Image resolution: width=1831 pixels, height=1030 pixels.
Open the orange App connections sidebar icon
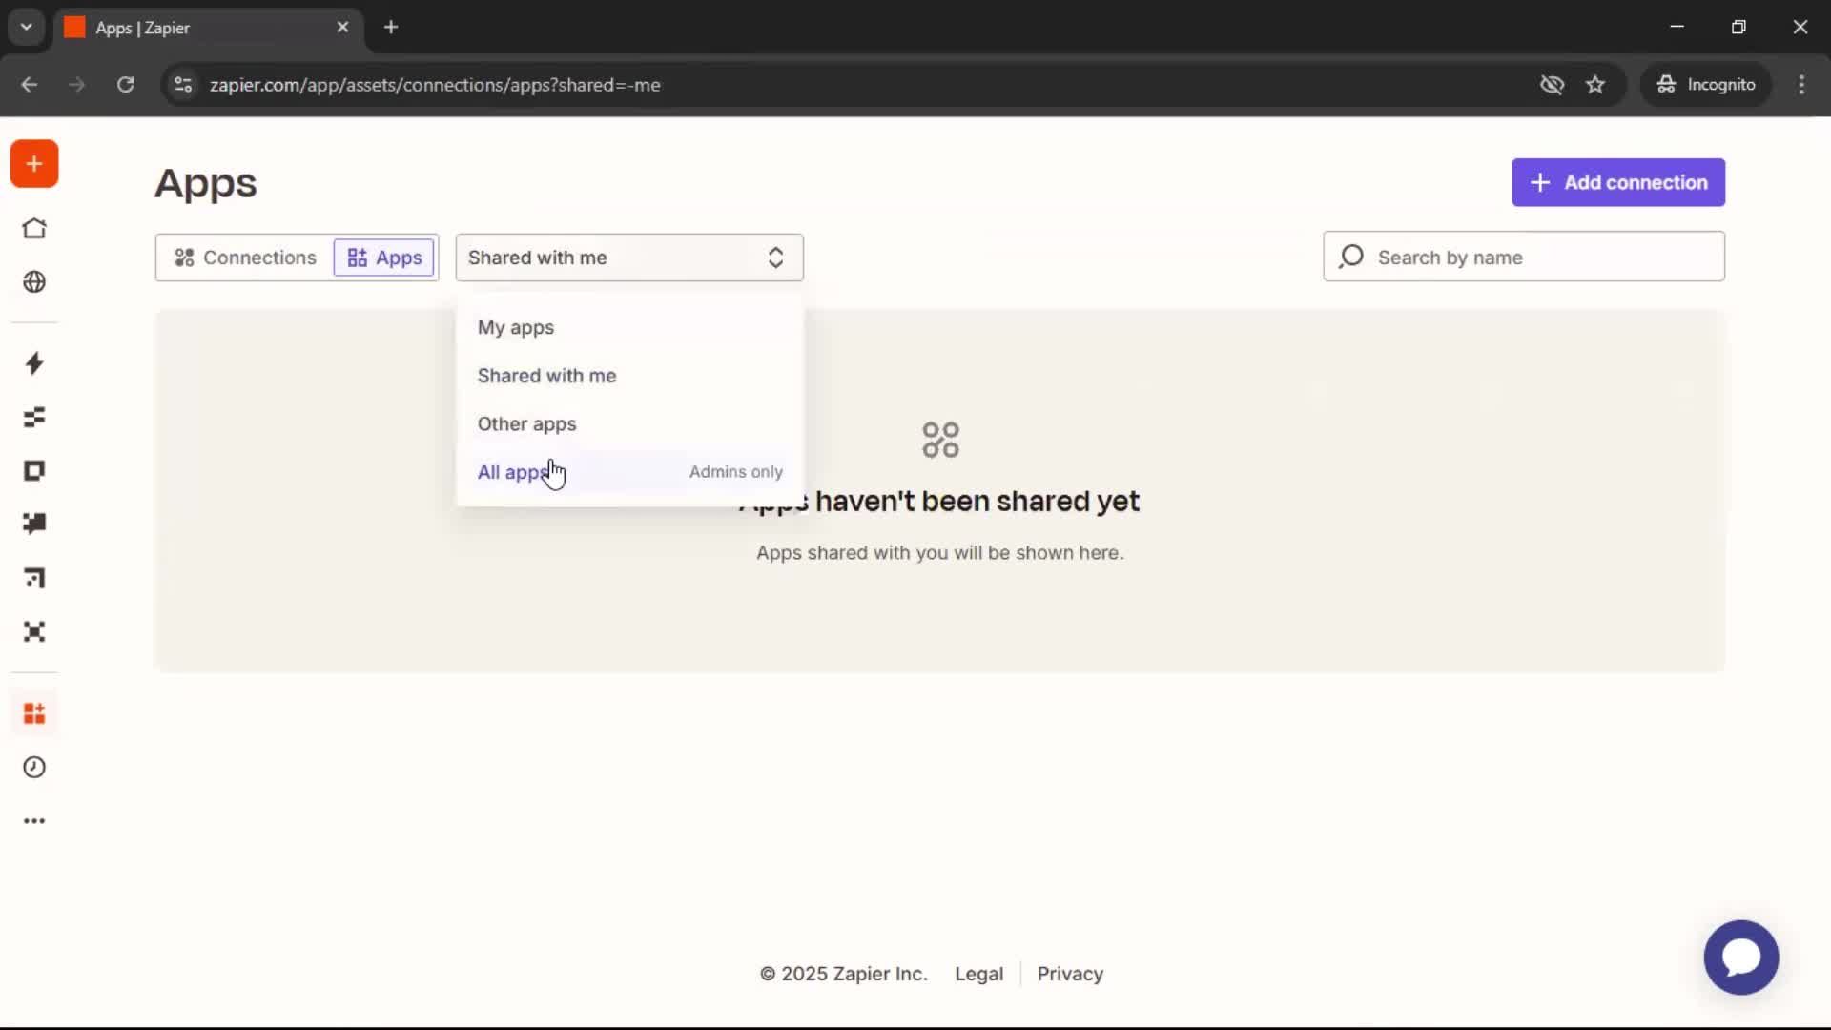click(34, 713)
